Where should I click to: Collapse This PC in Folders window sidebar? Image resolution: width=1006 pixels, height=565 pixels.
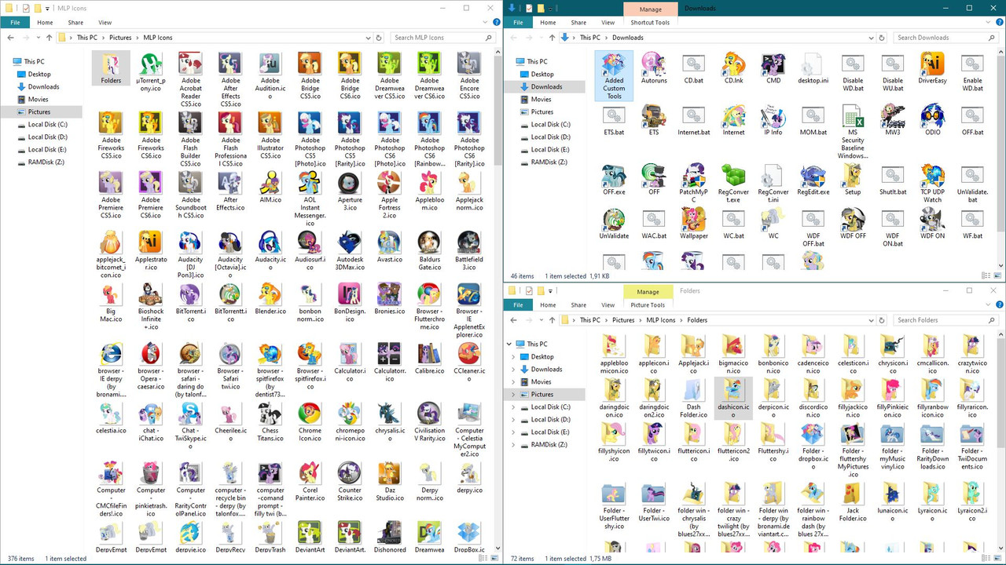tap(511, 344)
